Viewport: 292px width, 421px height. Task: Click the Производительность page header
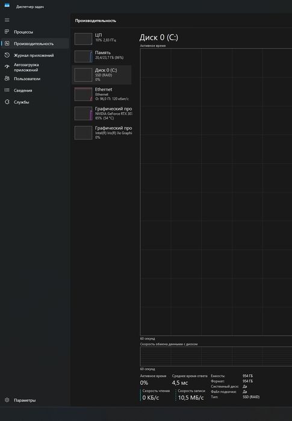pyautogui.click(x=96, y=20)
